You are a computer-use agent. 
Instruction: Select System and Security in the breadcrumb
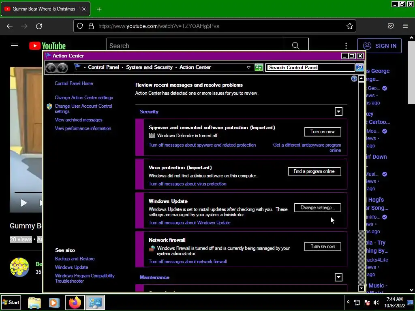[x=149, y=67]
